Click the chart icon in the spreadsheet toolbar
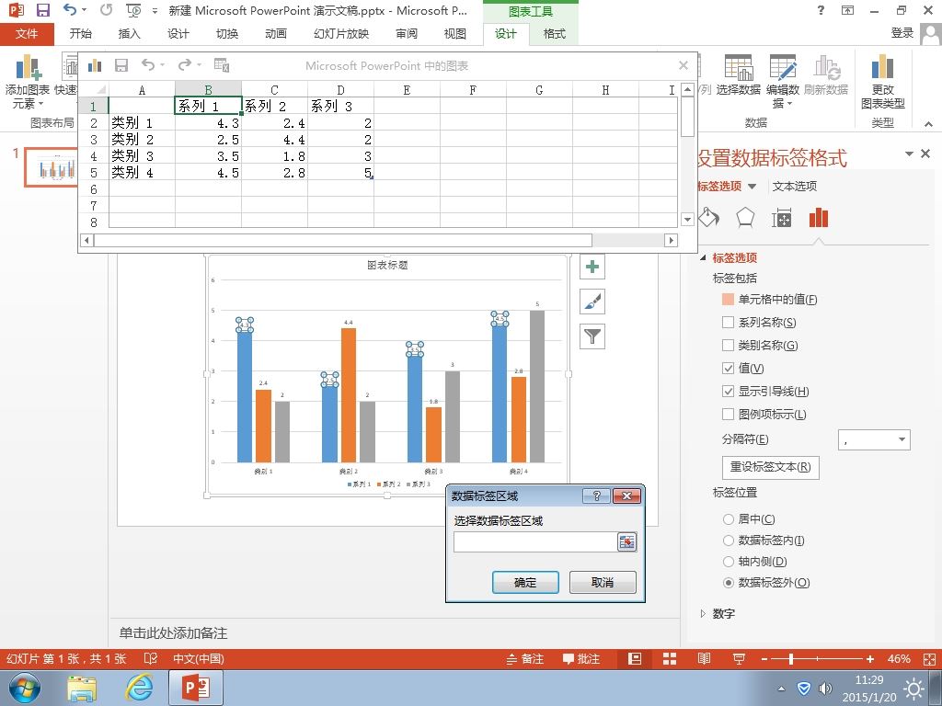The image size is (942, 706). (x=95, y=65)
